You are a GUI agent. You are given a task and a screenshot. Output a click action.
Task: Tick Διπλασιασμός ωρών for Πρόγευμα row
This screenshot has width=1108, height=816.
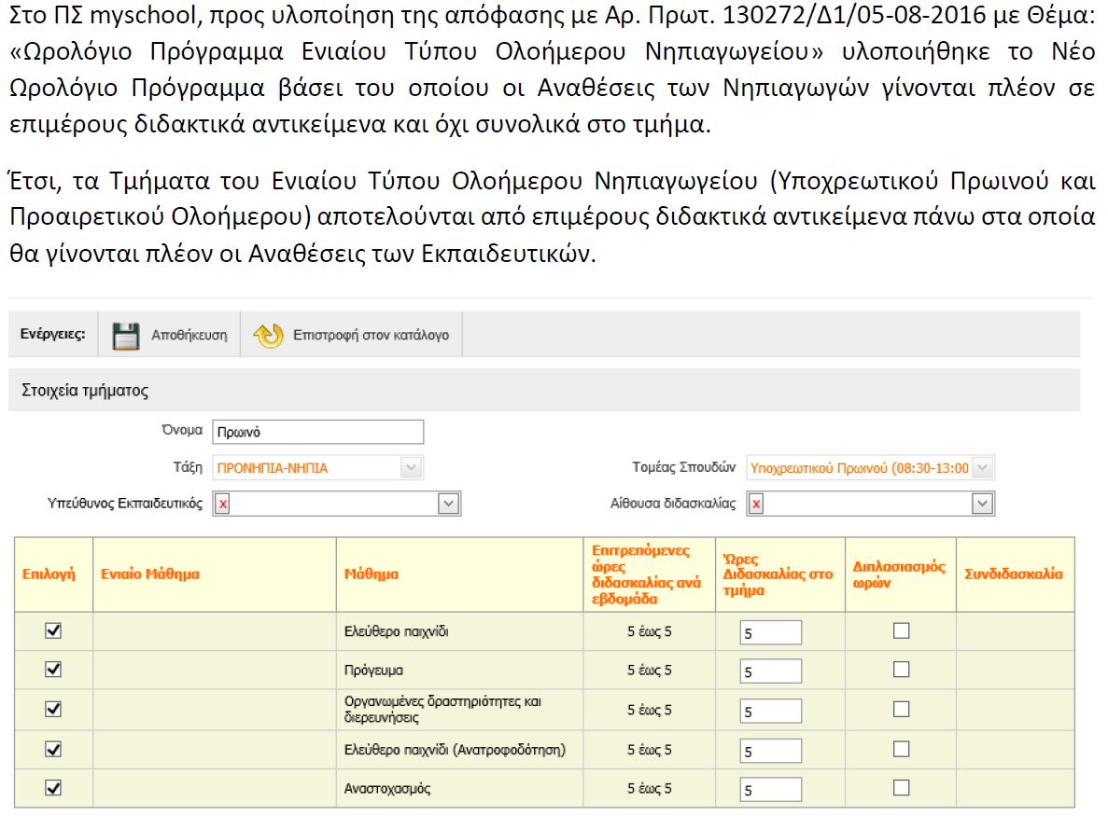pyautogui.click(x=901, y=670)
